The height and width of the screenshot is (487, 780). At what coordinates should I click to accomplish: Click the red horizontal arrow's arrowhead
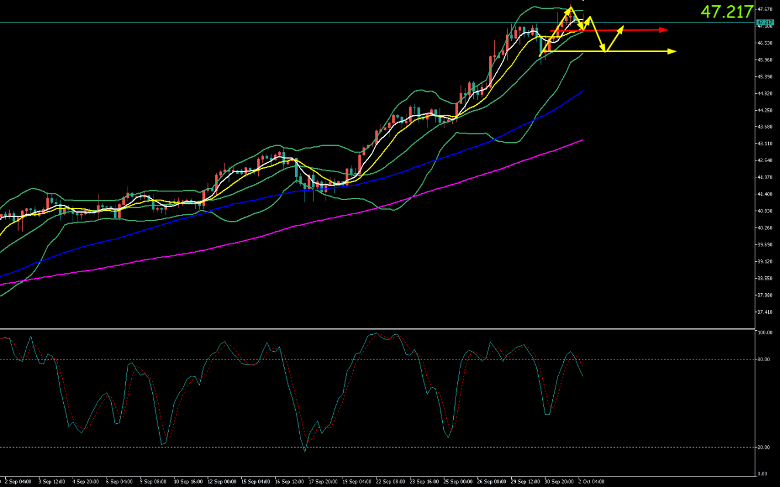point(663,30)
